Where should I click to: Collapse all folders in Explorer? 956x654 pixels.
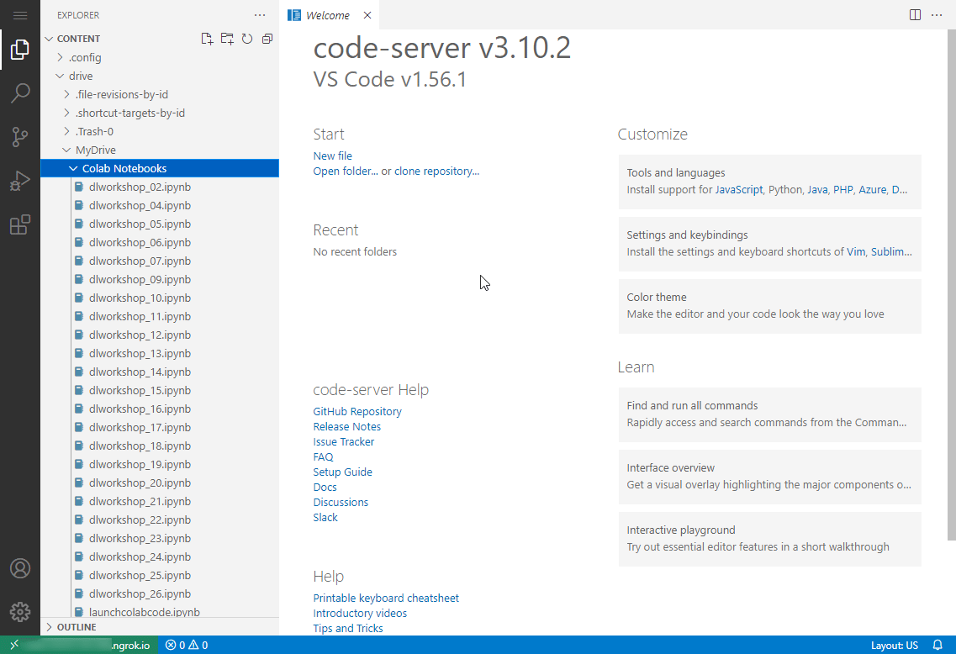pos(267,39)
